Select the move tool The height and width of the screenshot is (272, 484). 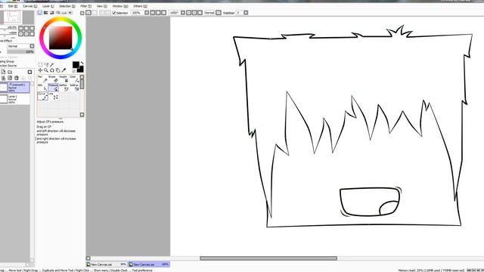[40, 70]
